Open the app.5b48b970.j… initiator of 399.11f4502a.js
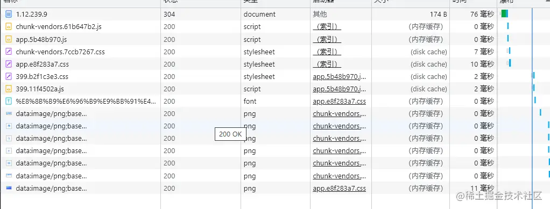 [x=340, y=89]
